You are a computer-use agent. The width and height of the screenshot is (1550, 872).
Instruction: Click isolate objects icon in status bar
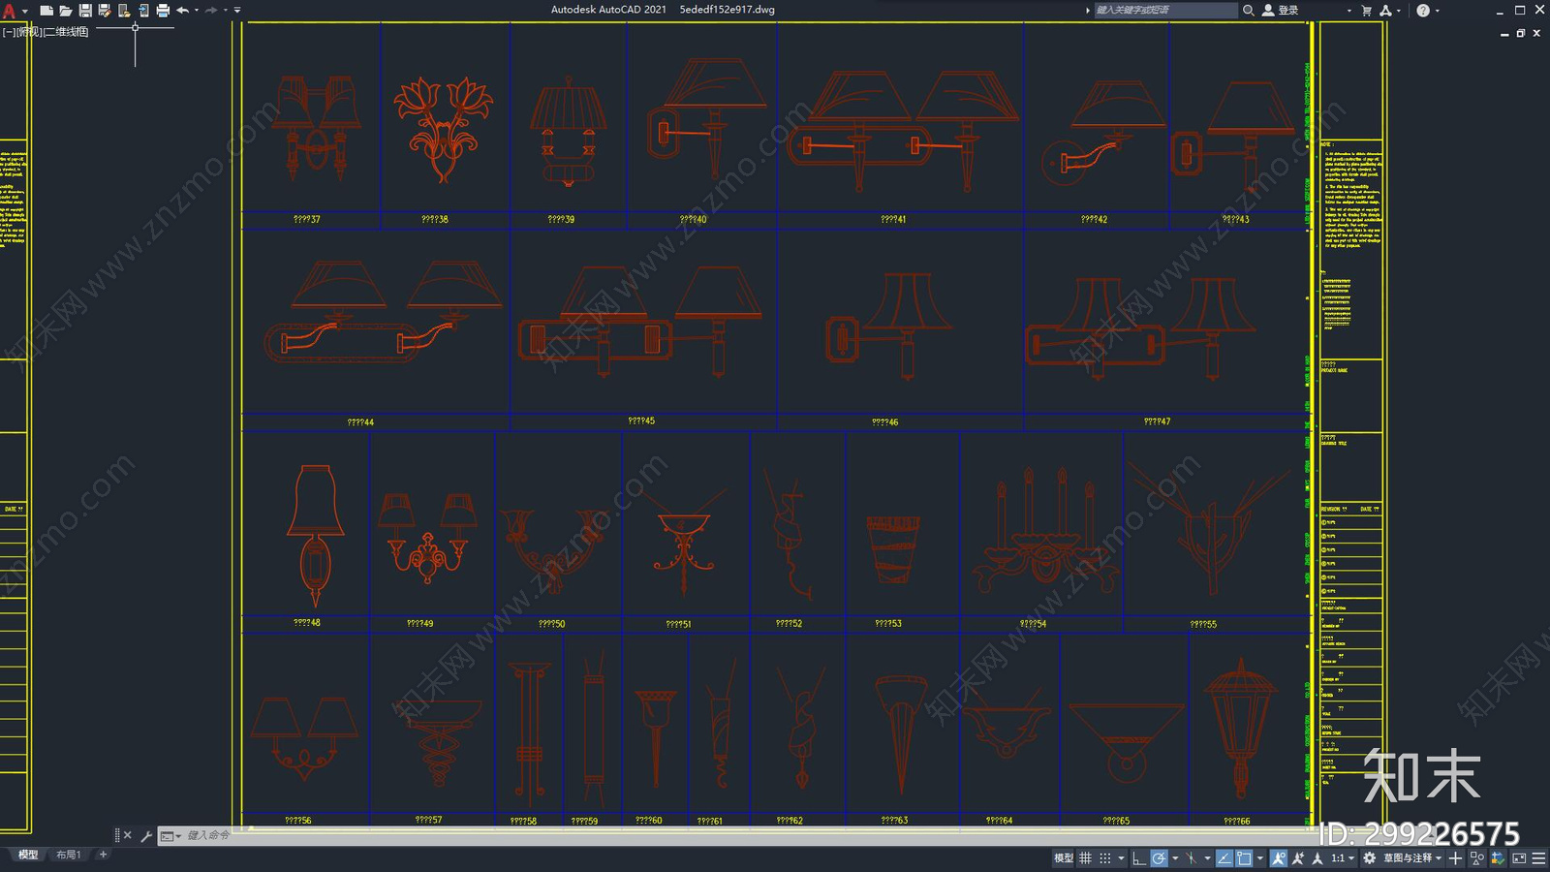coord(1477,857)
